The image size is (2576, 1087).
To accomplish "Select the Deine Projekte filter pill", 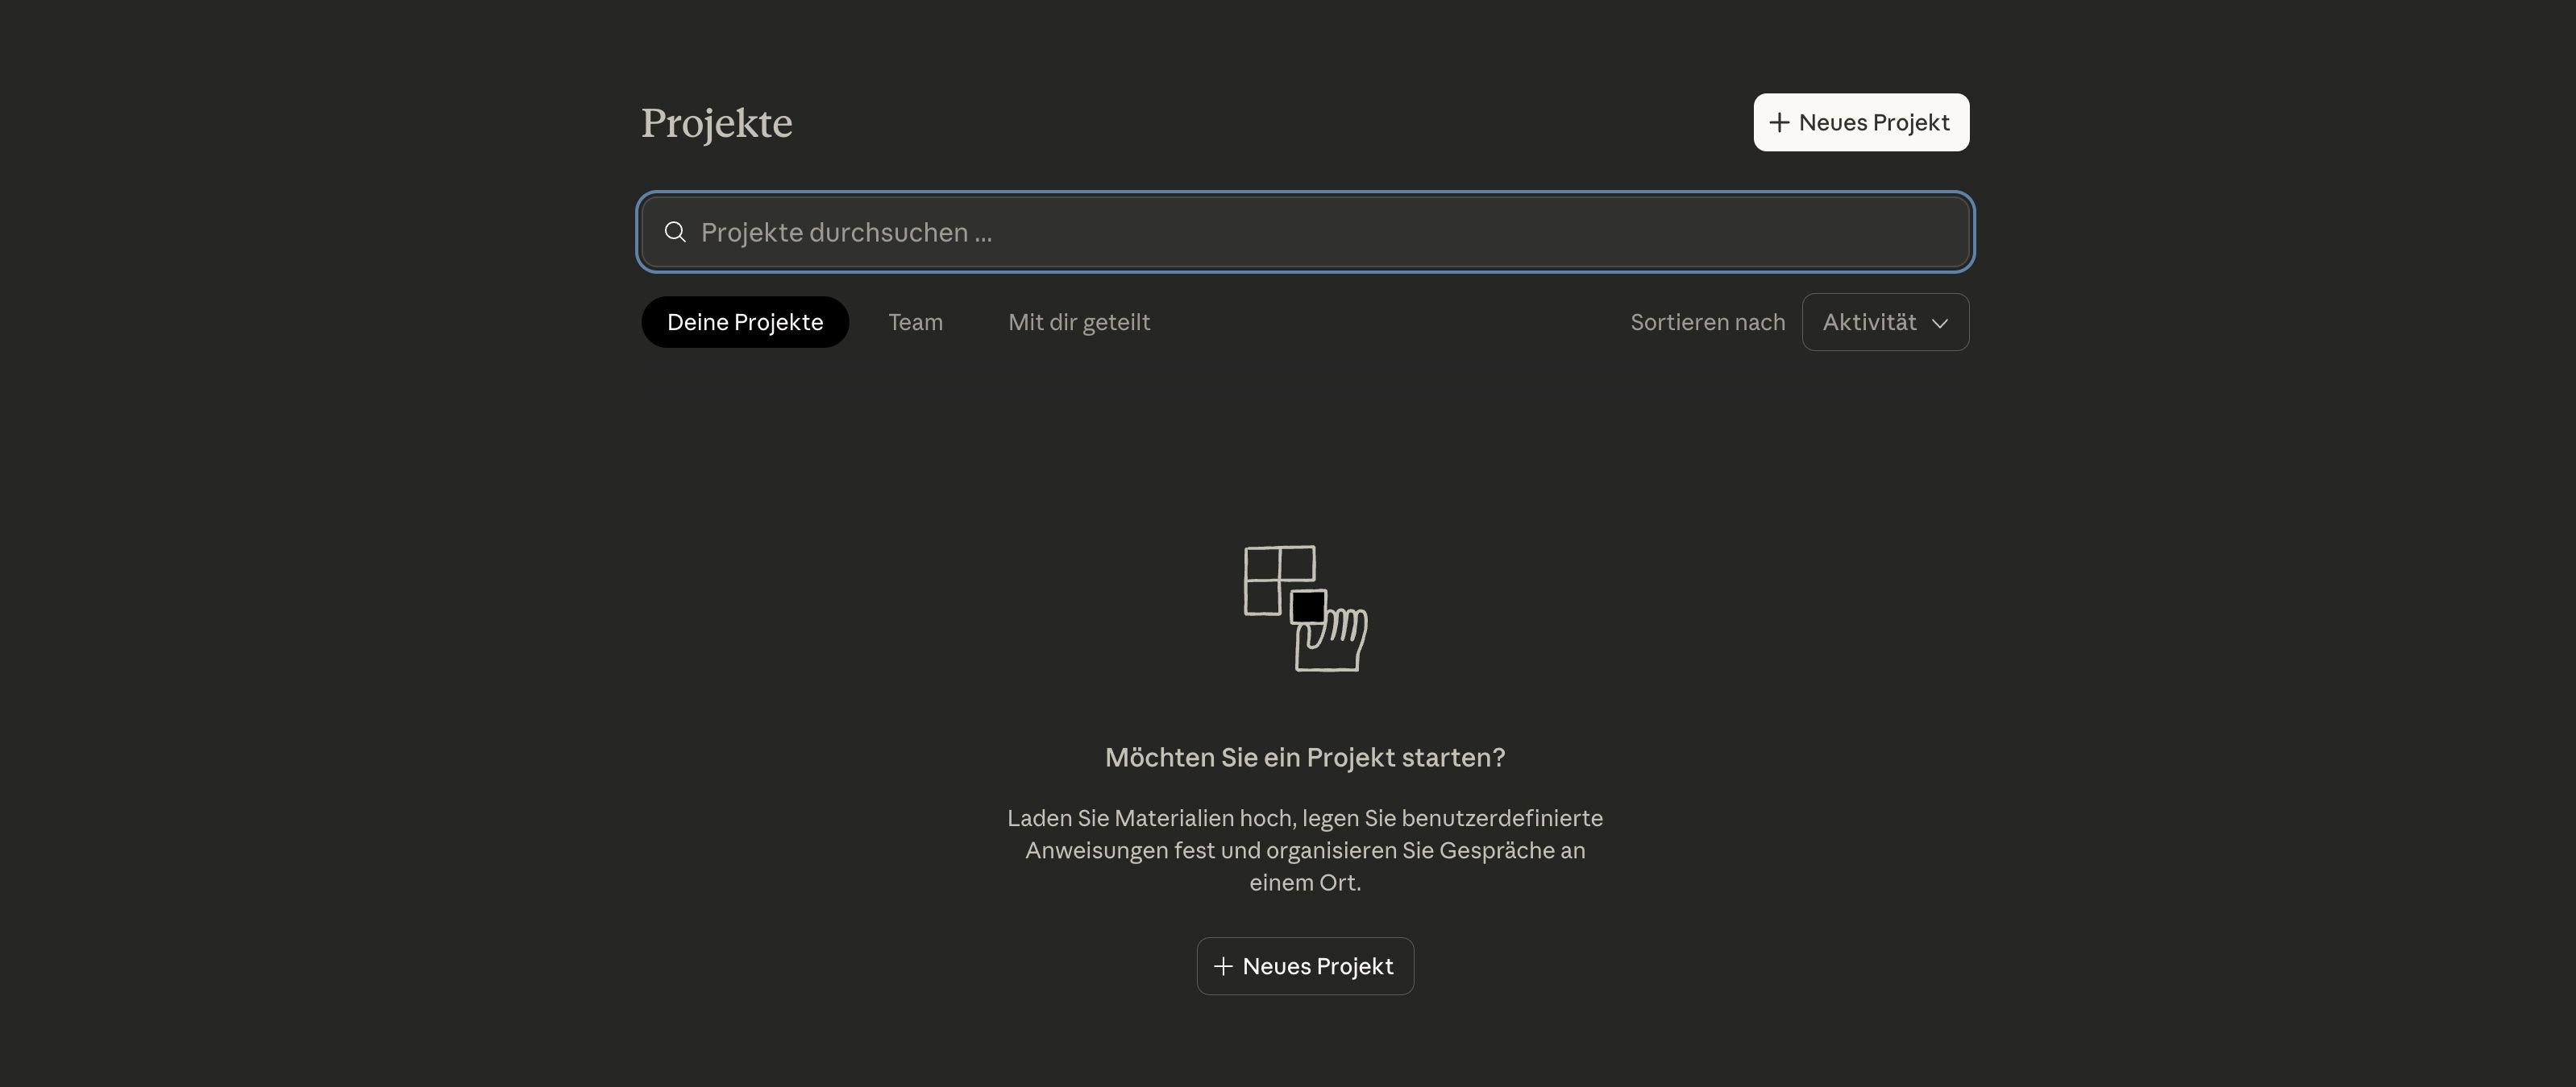I will pyautogui.click(x=745, y=322).
